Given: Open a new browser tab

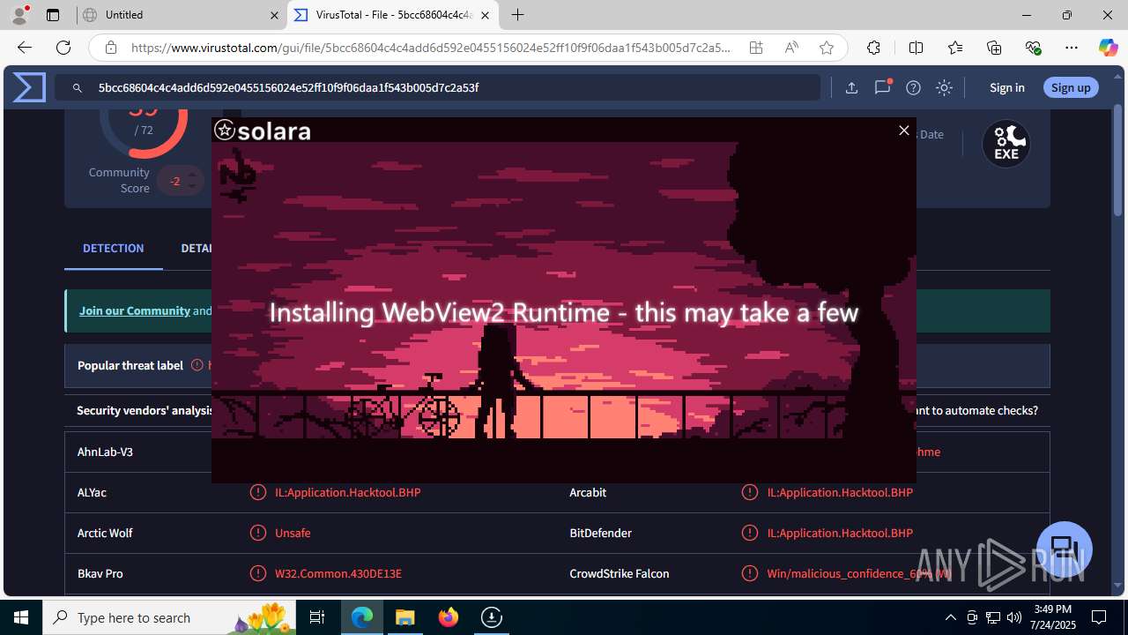Looking at the screenshot, I should 517,15.
